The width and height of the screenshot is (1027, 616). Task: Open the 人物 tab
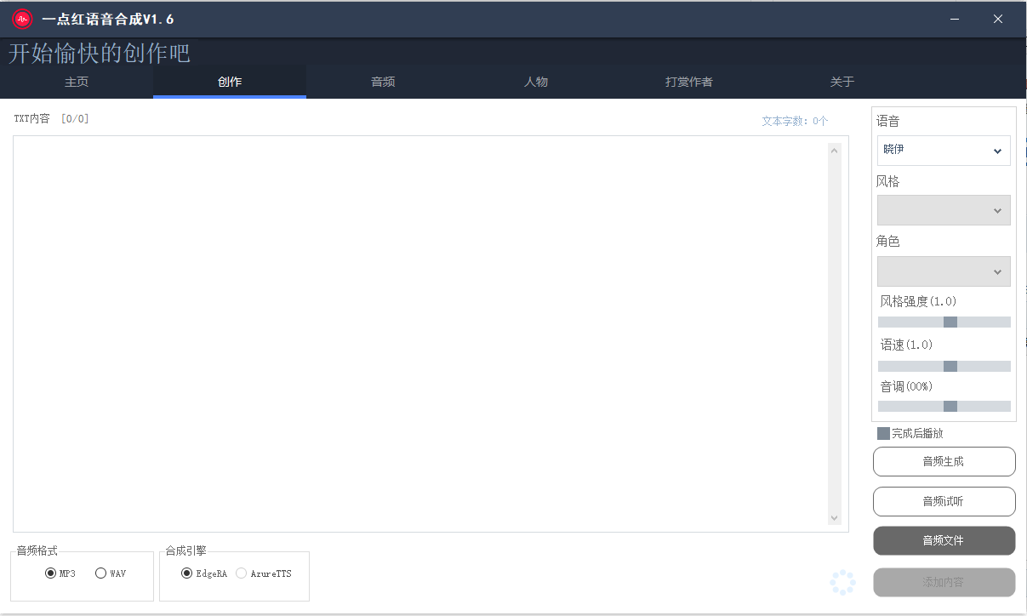[x=536, y=83]
